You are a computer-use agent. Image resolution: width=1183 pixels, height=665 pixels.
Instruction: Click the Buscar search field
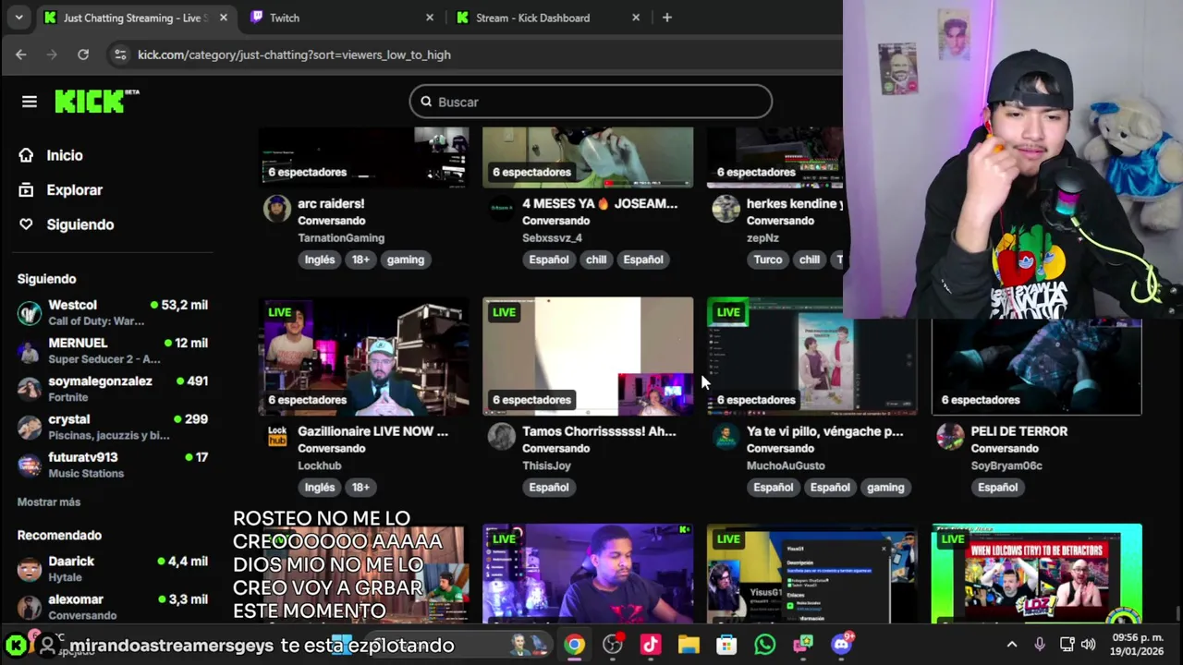[x=591, y=102]
